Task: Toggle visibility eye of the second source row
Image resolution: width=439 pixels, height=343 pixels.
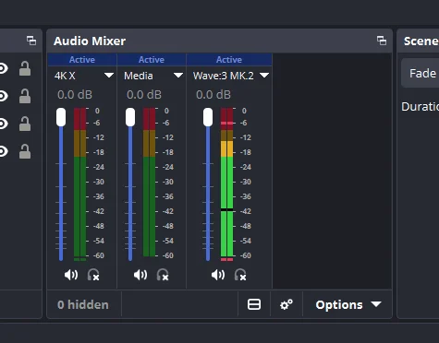Action: tap(3, 96)
